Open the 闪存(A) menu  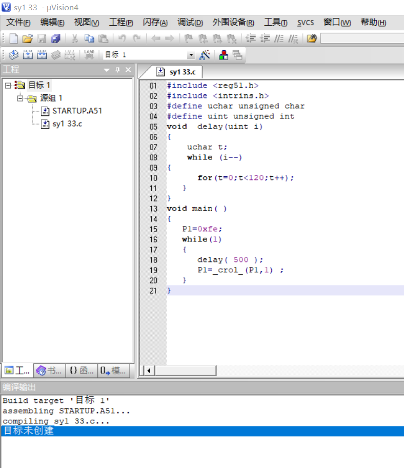click(x=155, y=23)
